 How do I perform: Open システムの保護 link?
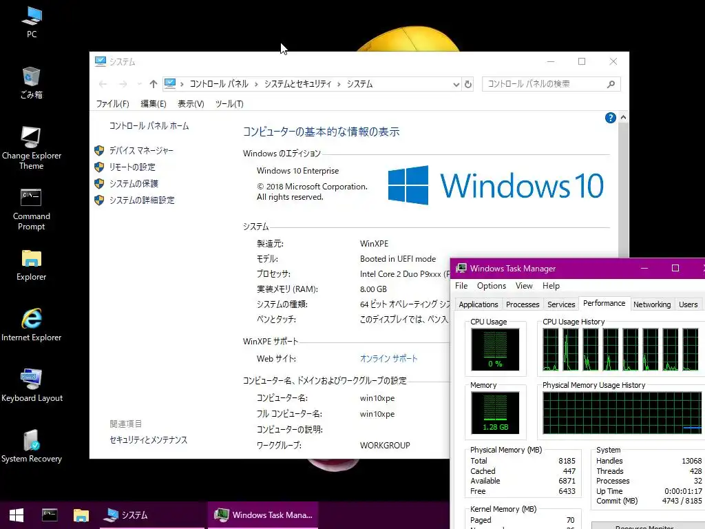click(134, 183)
